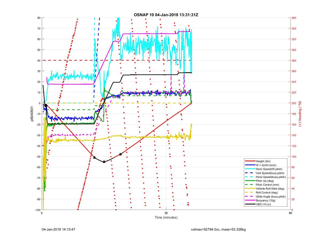Image resolution: width=321 pixels, height=236 pixels.
Task: Click the red line sample beside 'Height (2m)'
Action: [x=250, y=161]
